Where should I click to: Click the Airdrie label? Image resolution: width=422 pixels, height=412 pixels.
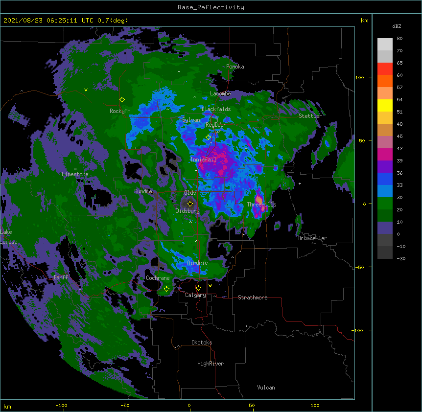click(198, 263)
